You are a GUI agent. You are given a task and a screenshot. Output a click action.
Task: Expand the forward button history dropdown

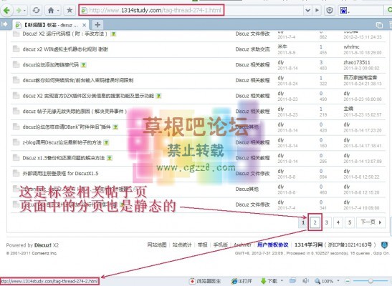(x=25, y=11)
